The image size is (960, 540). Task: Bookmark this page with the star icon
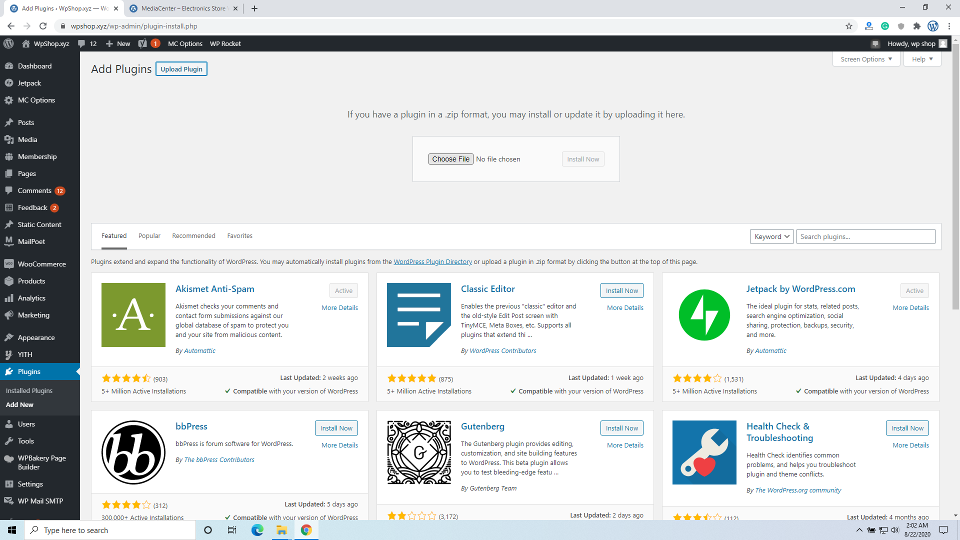point(848,26)
